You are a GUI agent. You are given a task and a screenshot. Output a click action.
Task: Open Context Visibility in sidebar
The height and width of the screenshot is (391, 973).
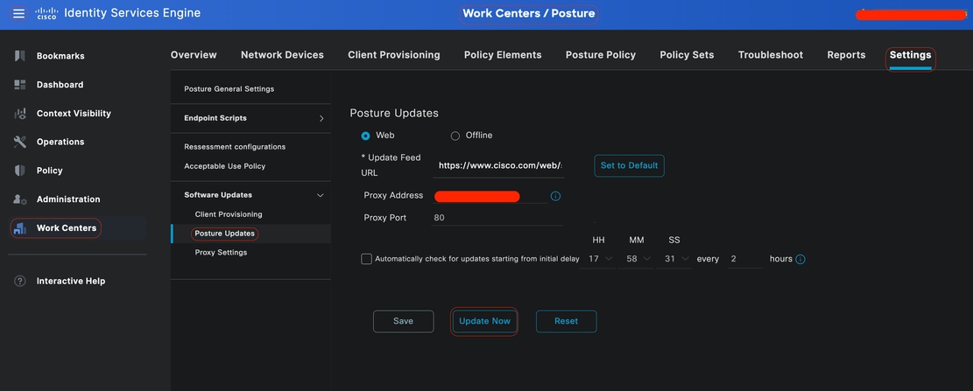coord(74,114)
